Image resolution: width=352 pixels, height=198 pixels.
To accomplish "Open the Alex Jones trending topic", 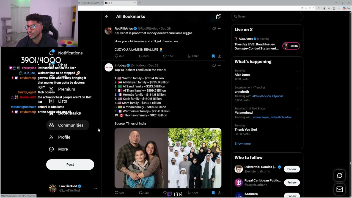I will pos(243,75).
